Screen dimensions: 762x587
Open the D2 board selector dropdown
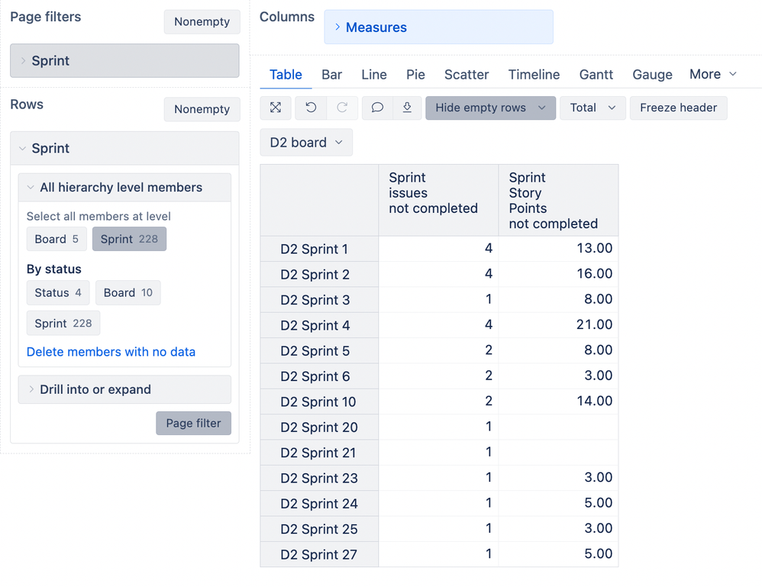tap(306, 143)
